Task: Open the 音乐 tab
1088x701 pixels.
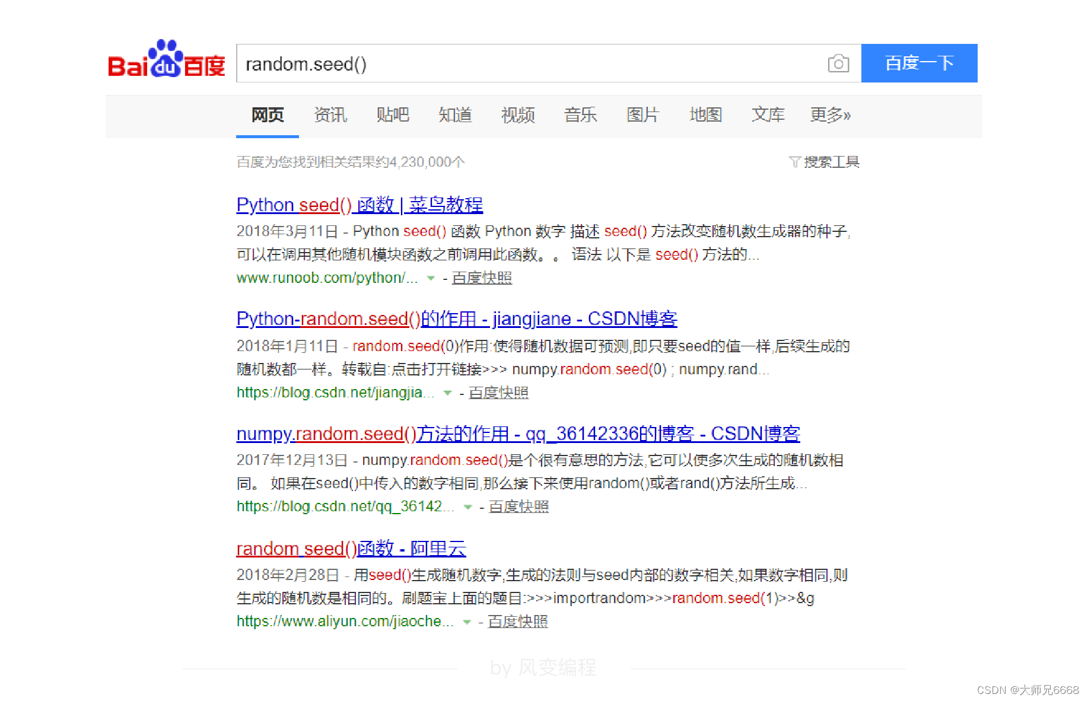Action: (580, 114)
